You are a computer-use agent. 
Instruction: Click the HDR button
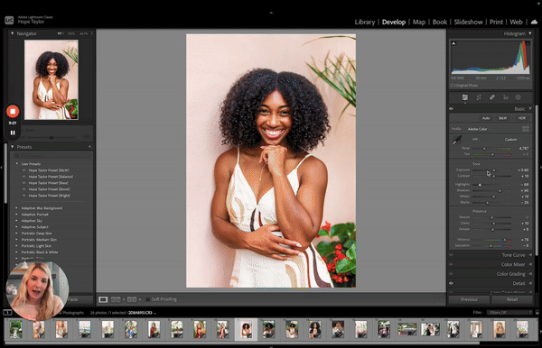(521, 118)
